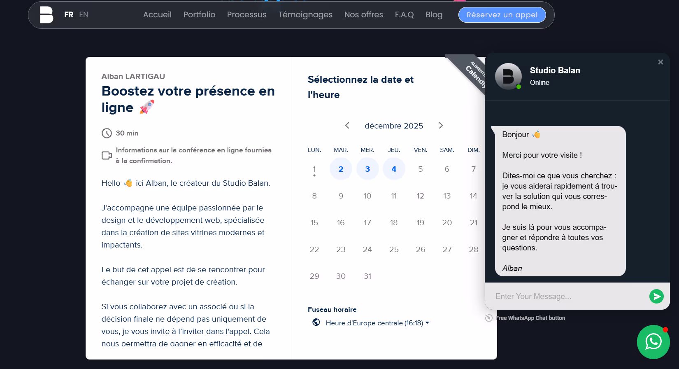Open the Portfolio menu item
The height and width of the screenshot is (369, 679).
coord(199,15)
